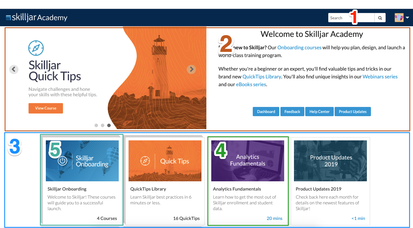Screen dimensions: 413x228
Task: Click the View Course button
Action: click(x=46, y=108)
